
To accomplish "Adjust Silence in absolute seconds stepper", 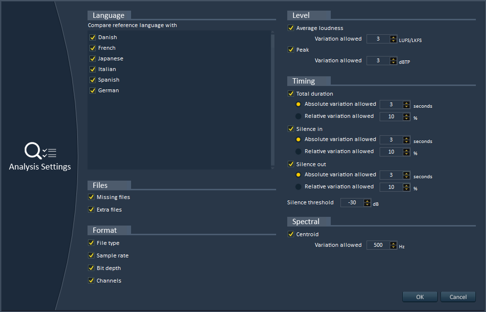I will click(406, 140).
